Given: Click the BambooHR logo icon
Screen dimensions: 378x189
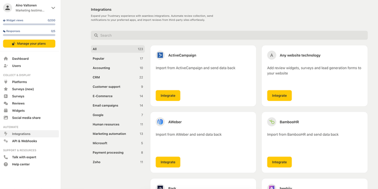Looking at the screenshot, I should click(x=272, y=122).
